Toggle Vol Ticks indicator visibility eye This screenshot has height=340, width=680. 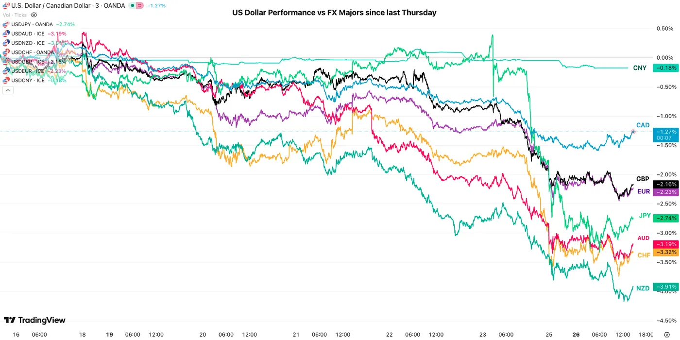(34, 15)
